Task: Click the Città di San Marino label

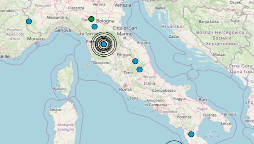Action: pyautogui.click(x=125, y=31)
